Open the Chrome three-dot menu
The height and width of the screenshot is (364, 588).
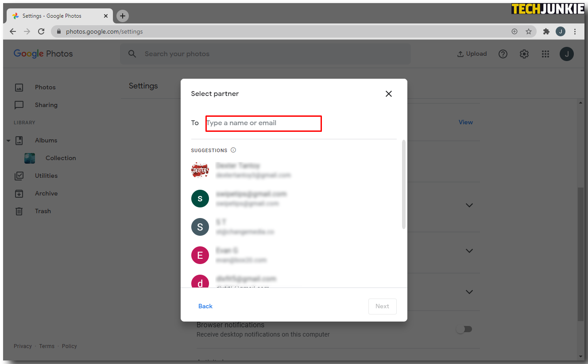click(x=575, y=31)
